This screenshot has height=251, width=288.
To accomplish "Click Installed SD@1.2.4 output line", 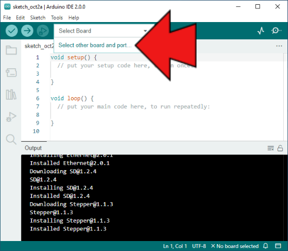I will point(60,196).
